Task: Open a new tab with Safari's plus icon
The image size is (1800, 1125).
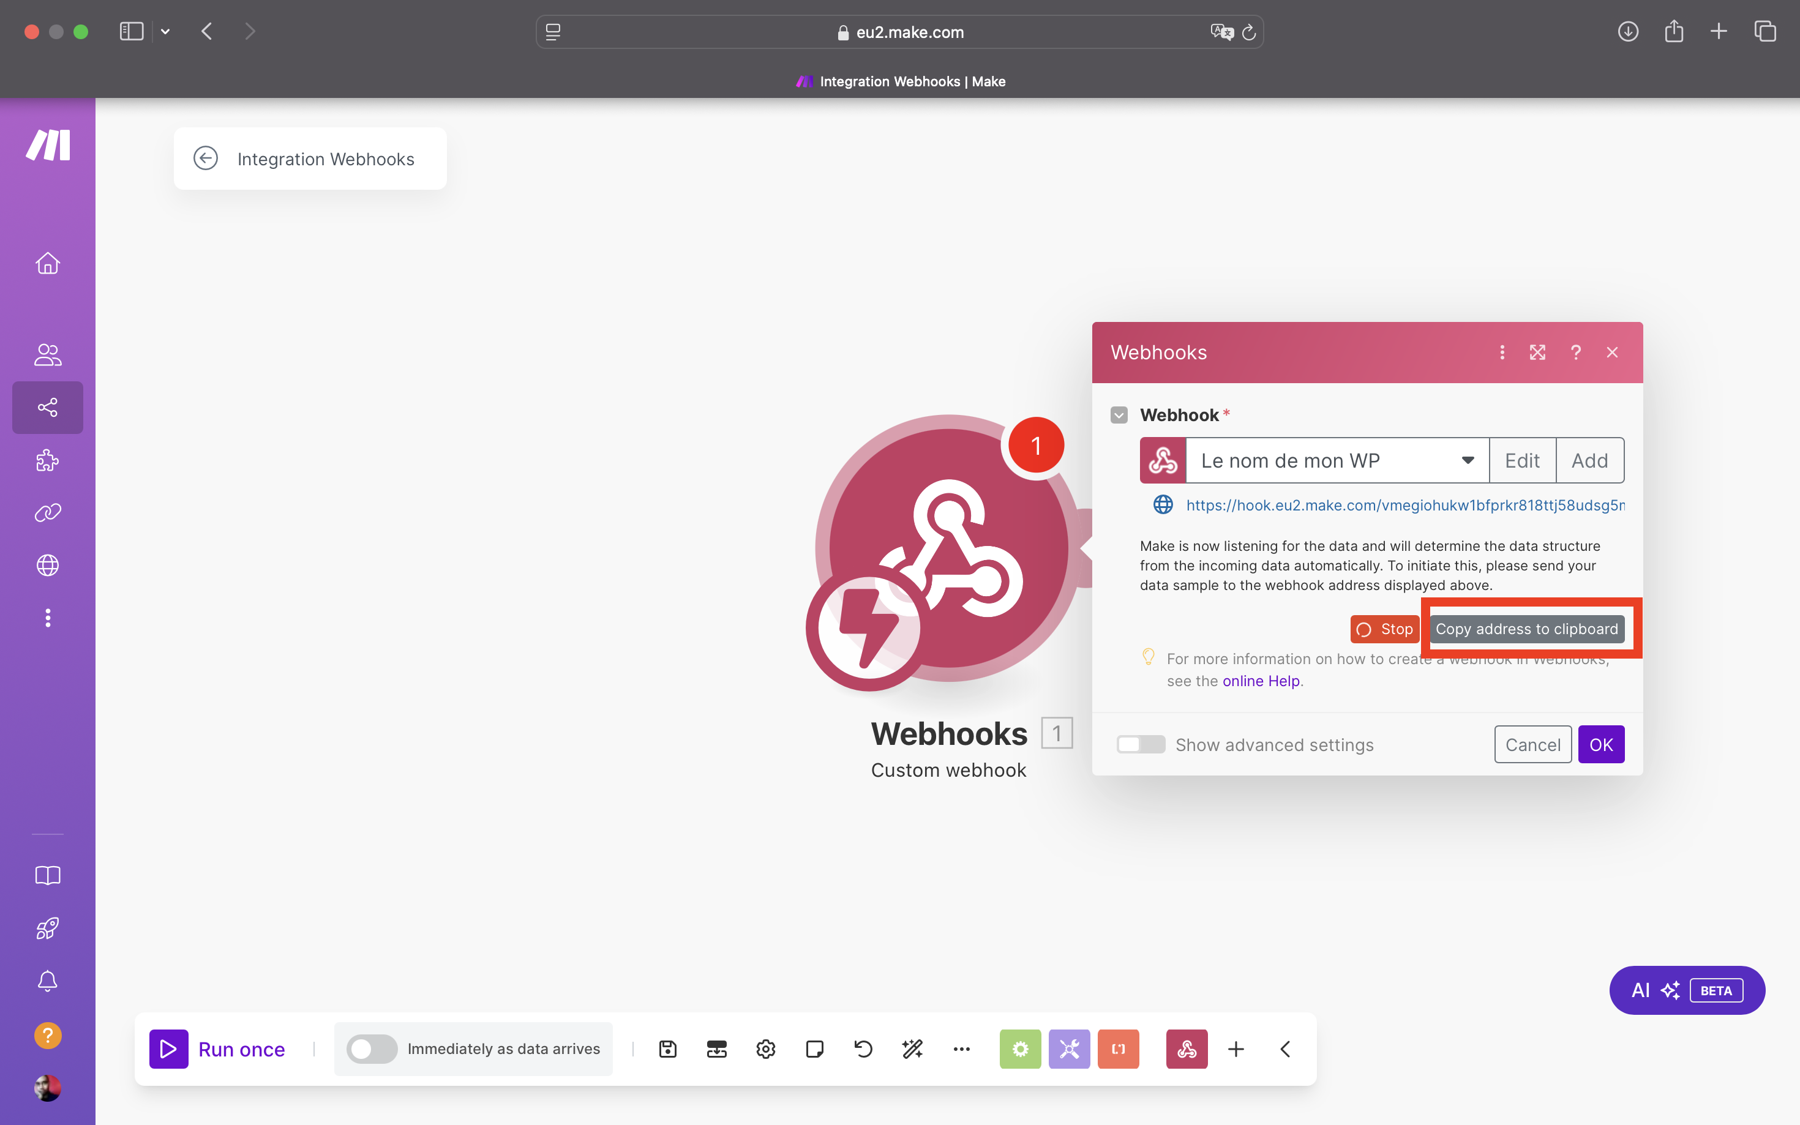Action: click(1719, 31)
